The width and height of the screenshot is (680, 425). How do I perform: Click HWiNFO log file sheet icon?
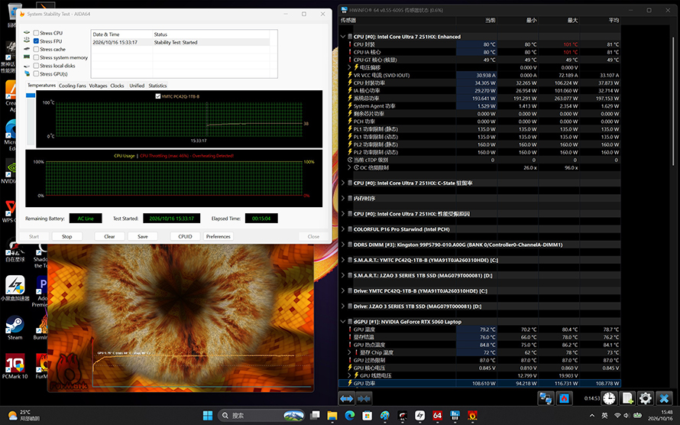(x=627, y=398)
